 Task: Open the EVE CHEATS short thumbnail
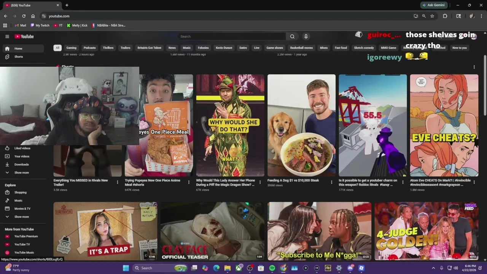click(x=444, y=125)
